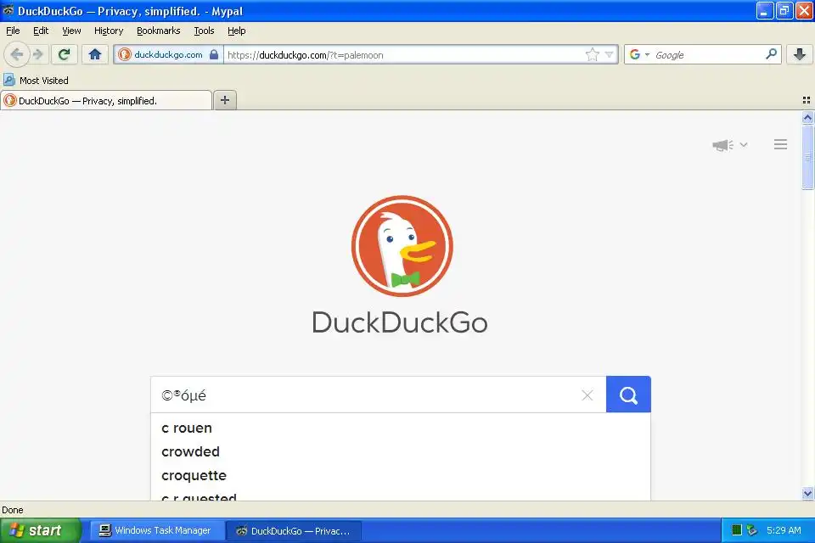Click the 5:29 AM system clock
Viewport: 815px width, 543px height.
[x=784, y=530]
